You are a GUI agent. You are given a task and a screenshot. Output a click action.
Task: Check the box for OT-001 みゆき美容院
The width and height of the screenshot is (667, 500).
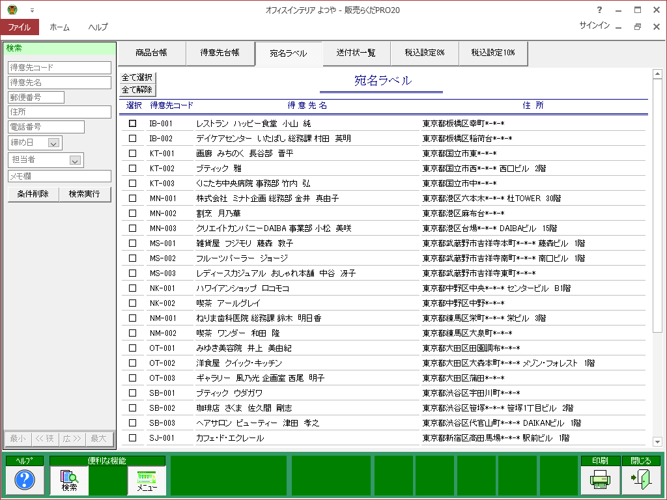pos(133,348)
